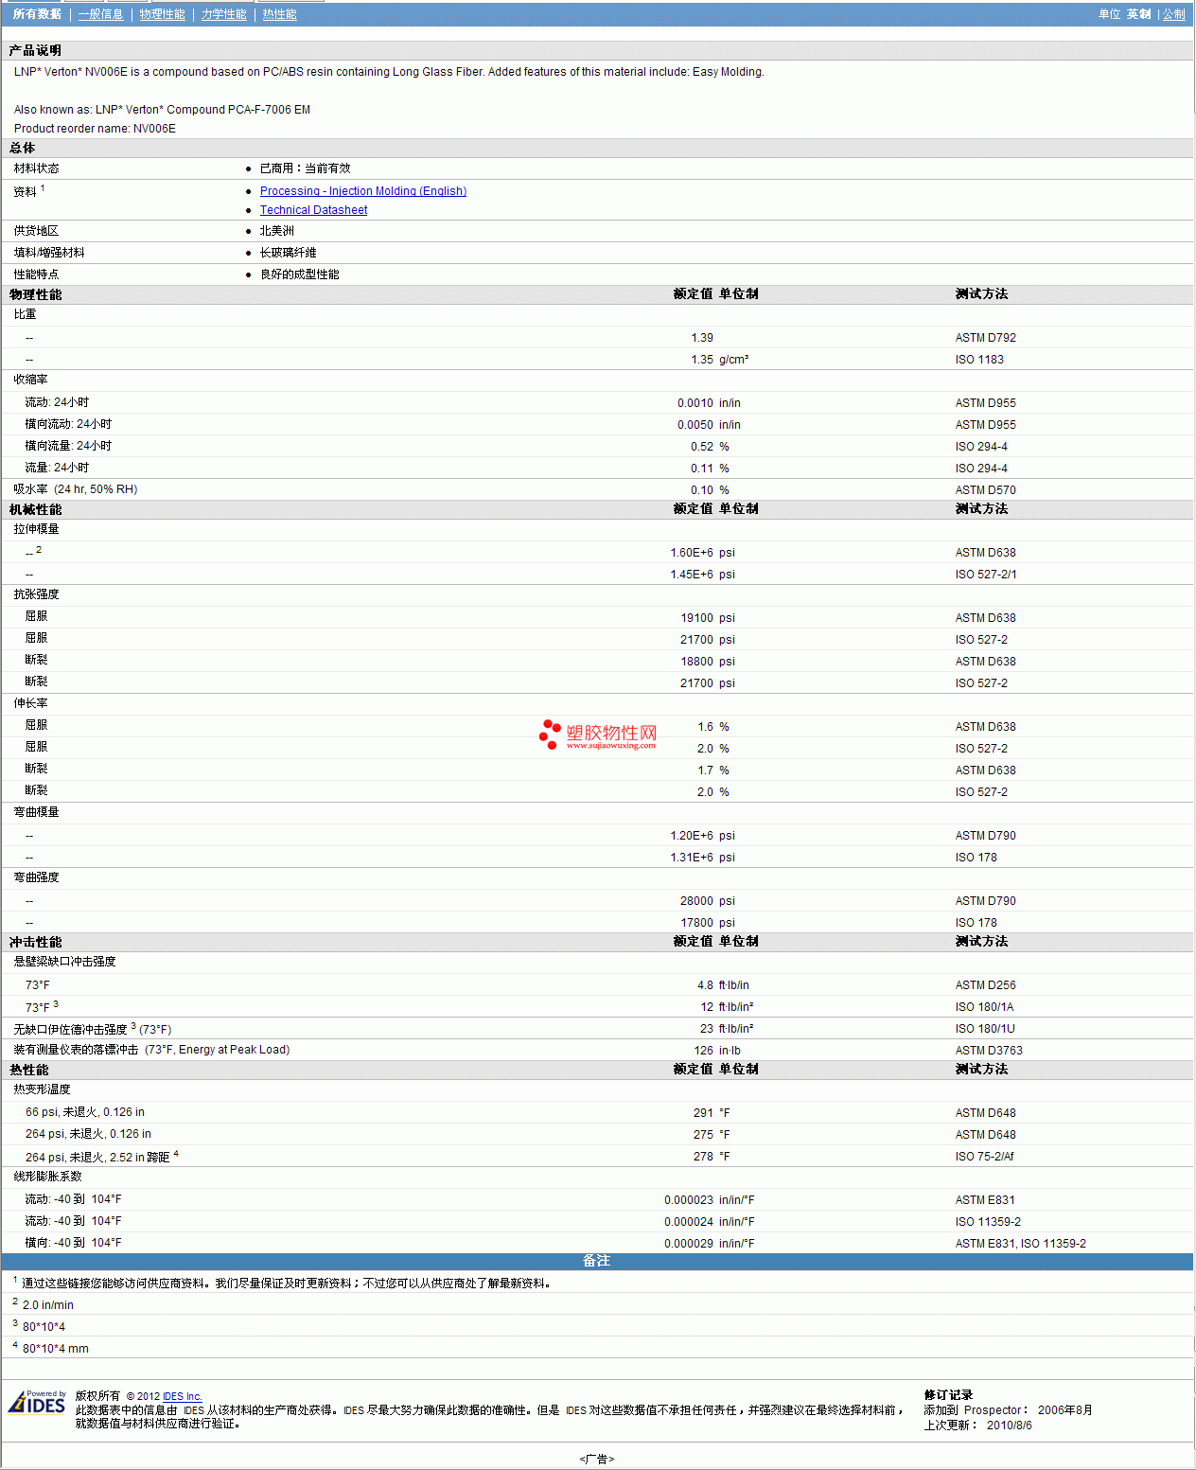Select the yield strength value 19100
1196x1470 pixels.
point(697,618)
